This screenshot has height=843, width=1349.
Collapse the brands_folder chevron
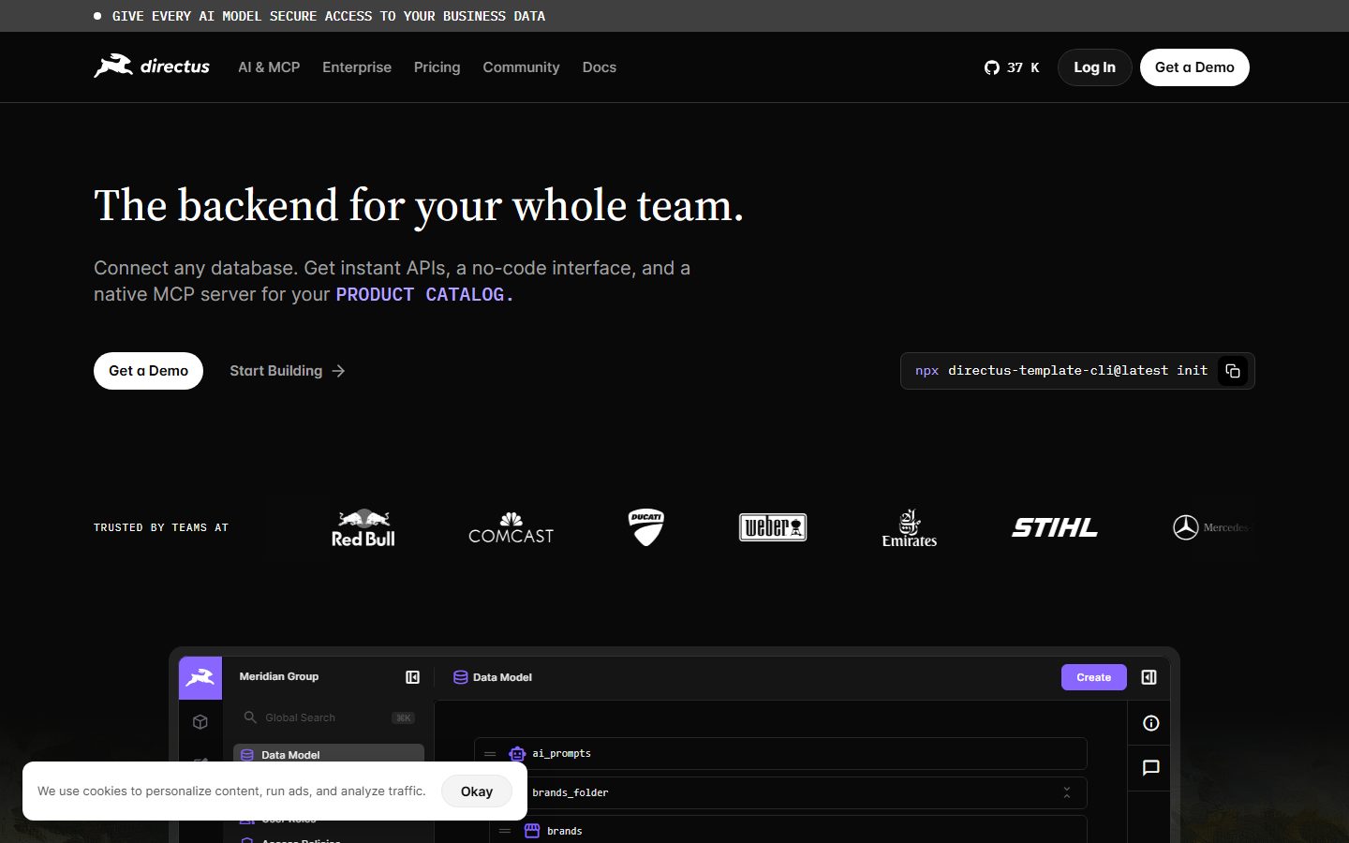pyautogui.click(x=1067, y=792)
